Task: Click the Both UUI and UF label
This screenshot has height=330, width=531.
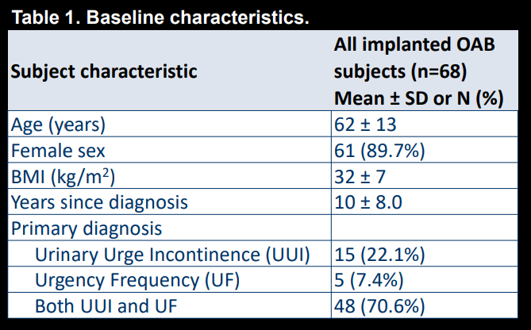Action: point(106,306)
